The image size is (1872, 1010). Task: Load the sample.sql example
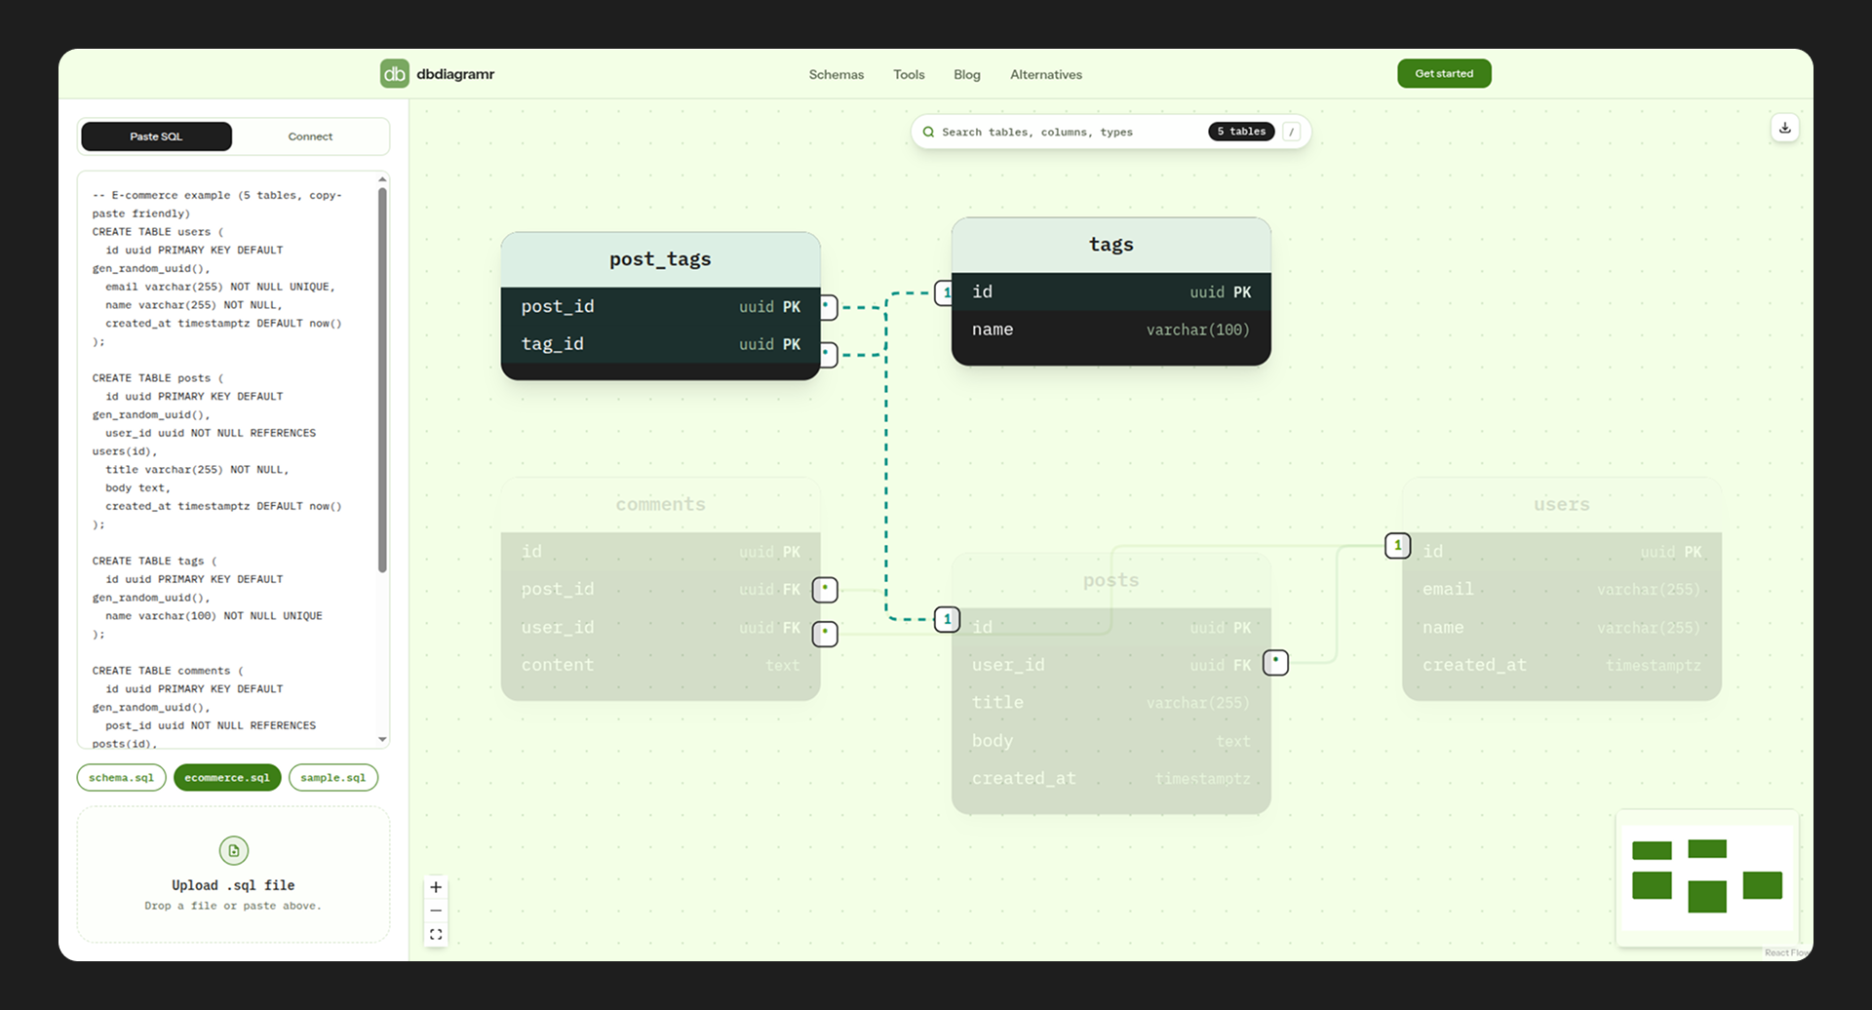pyautogui.click(x=332, y=777)
